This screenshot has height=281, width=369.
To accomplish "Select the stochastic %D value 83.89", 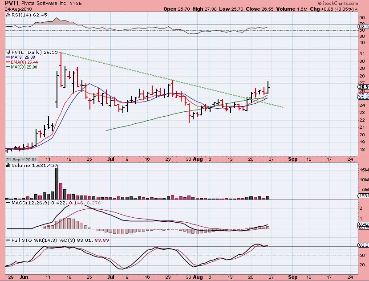I will tap(101, 240).
